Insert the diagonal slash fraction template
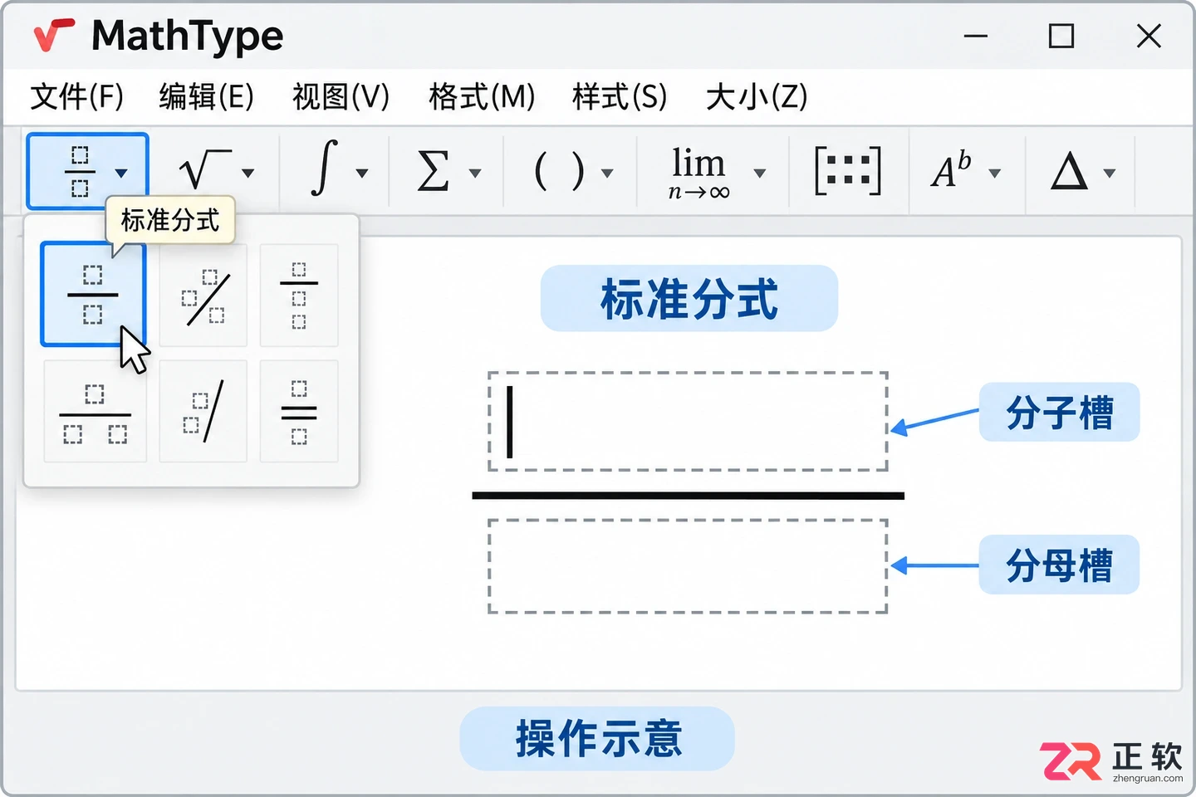The image size is (1196, 797). coord(203,296)
